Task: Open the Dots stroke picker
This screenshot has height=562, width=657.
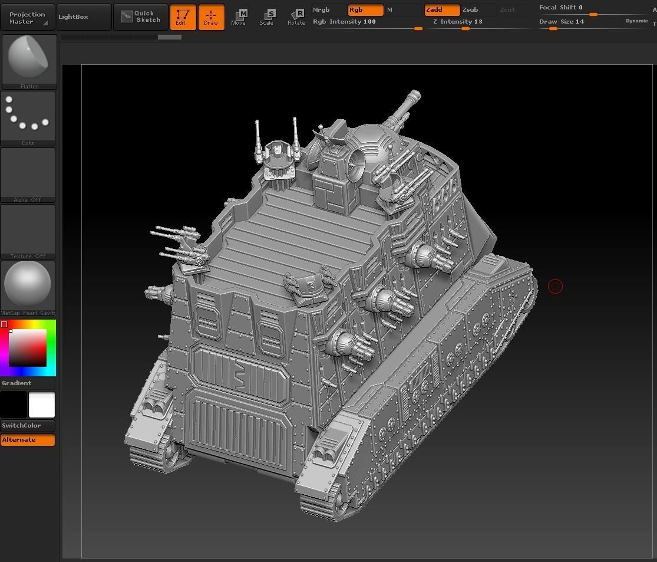Action: tap(28, 119)
